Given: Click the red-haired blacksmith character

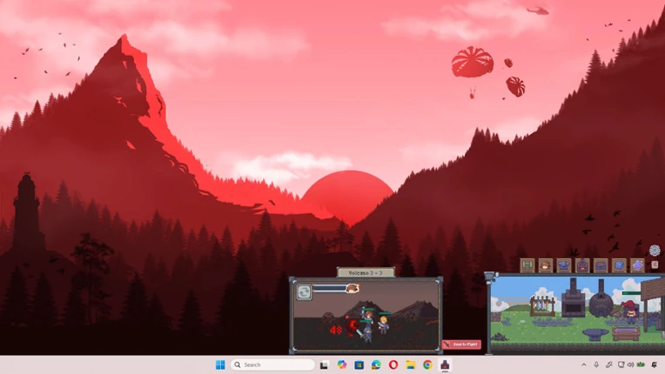Looking at the screenshot, I should pos(631,312).
